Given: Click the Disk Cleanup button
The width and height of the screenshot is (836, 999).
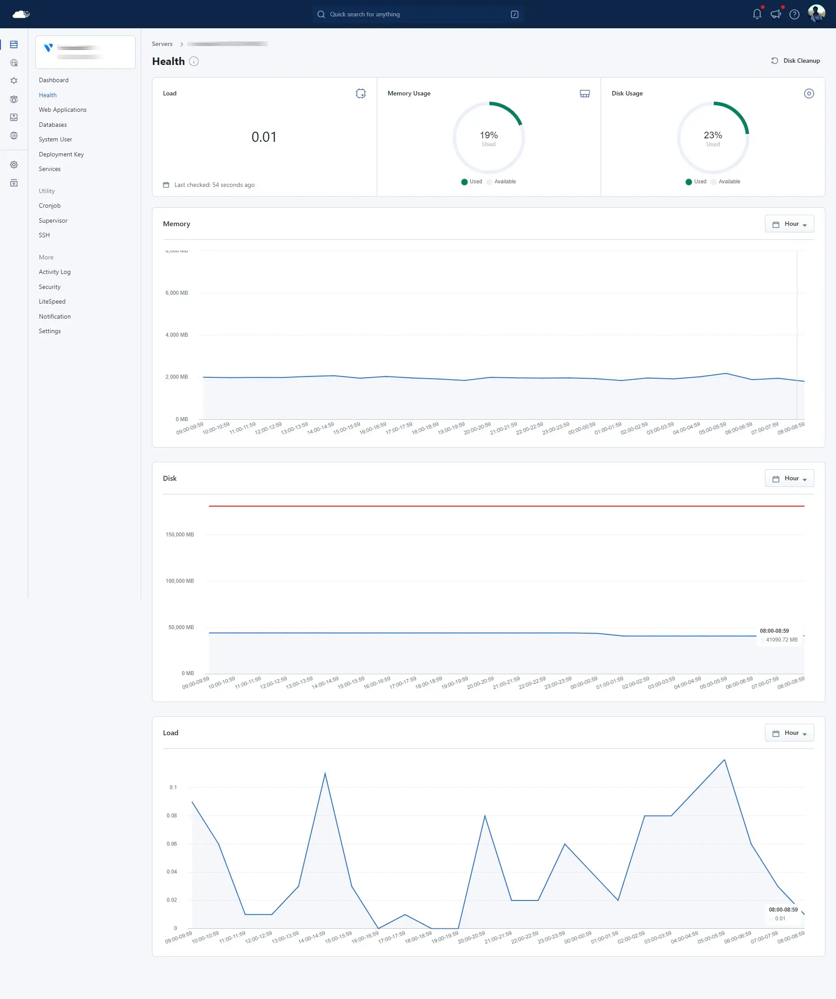Looking at the screenshot, I should pos(795,61).
